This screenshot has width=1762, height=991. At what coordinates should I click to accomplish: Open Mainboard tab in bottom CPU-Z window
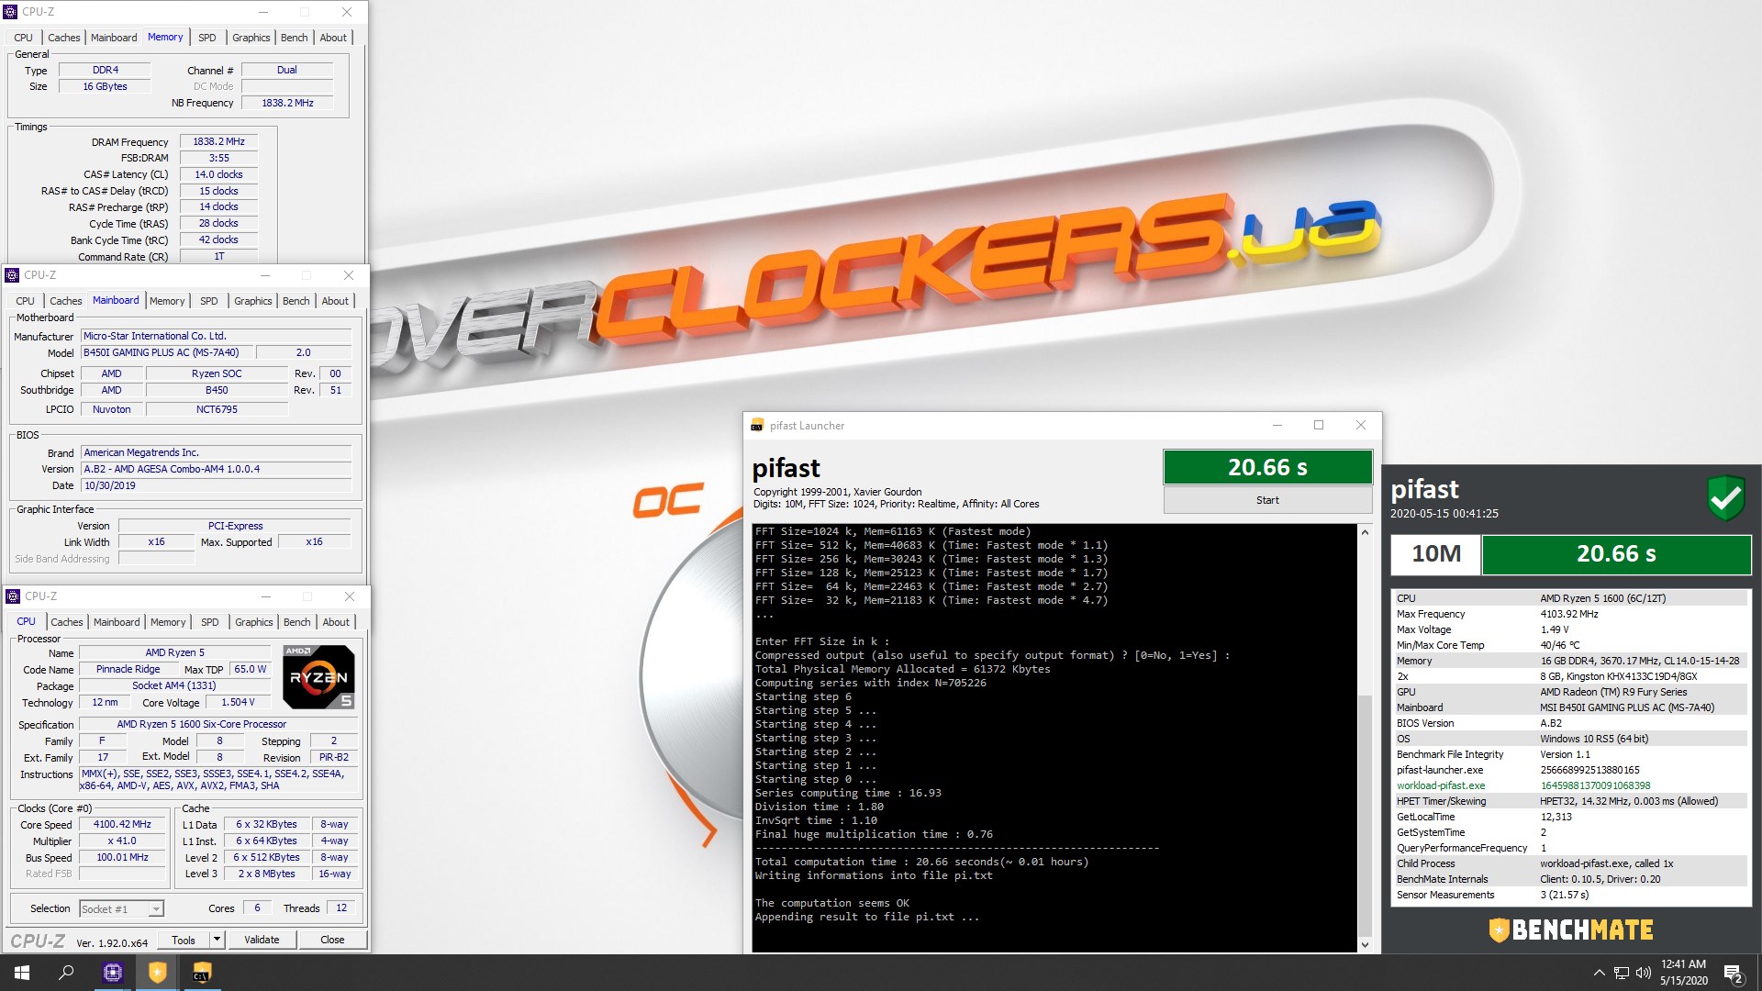coord(117,622)
